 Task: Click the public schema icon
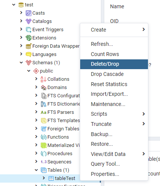click(36, 71)
